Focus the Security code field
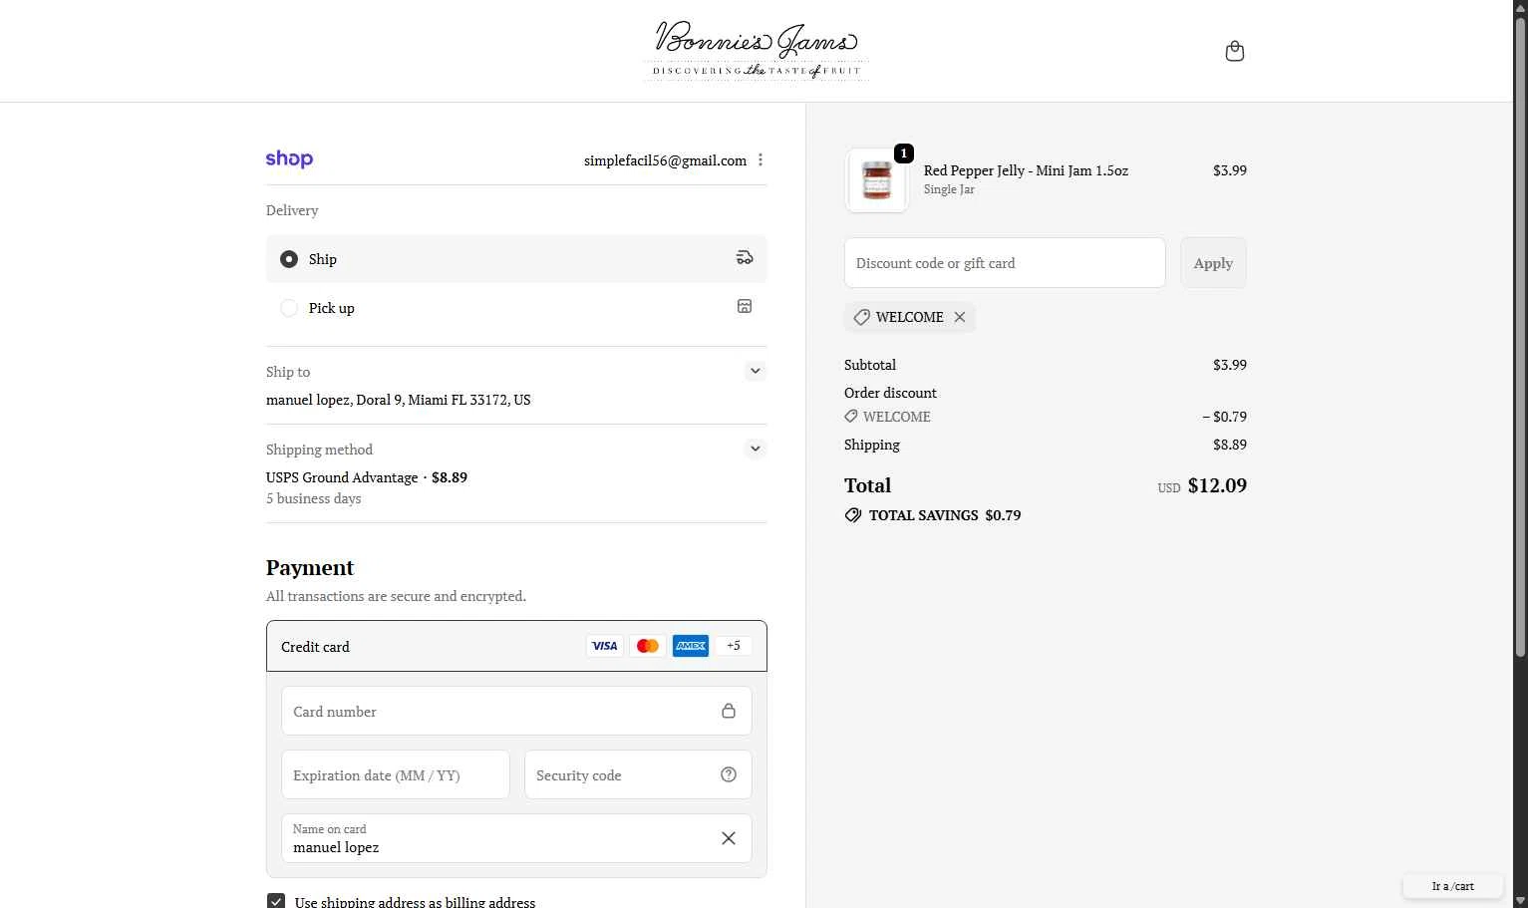Viewport: 1528px width, 908px height. click(638, 774)
